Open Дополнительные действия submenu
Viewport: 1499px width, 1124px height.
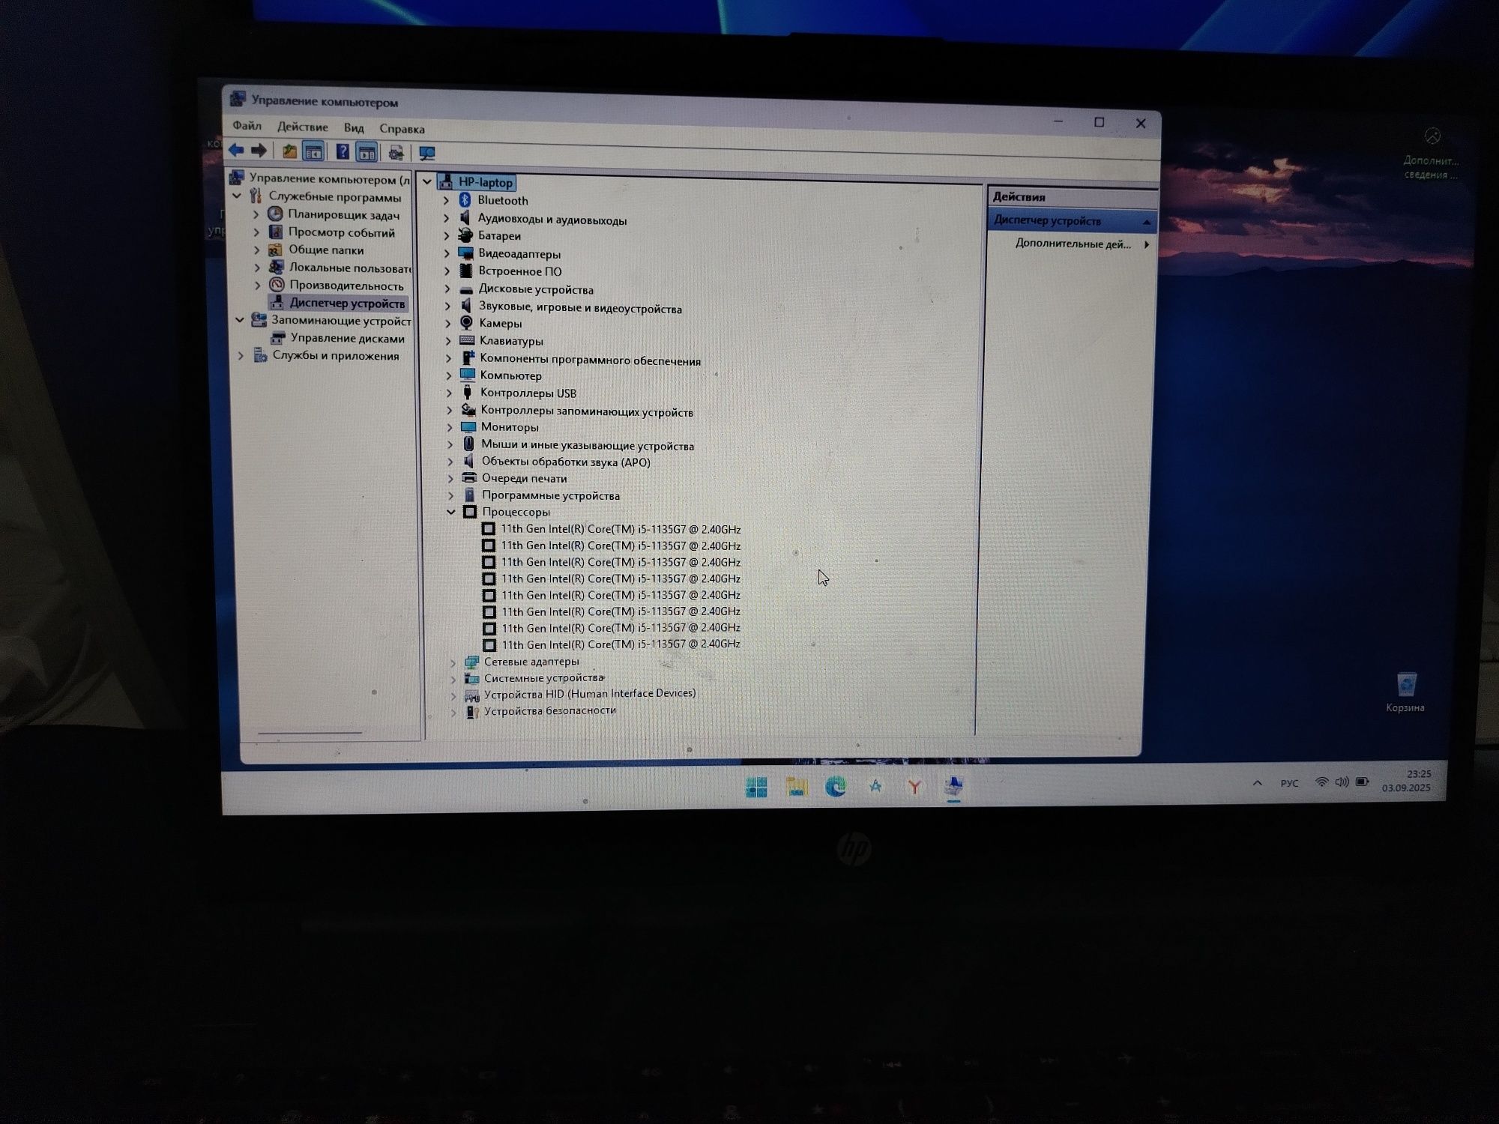[1073, 244]
